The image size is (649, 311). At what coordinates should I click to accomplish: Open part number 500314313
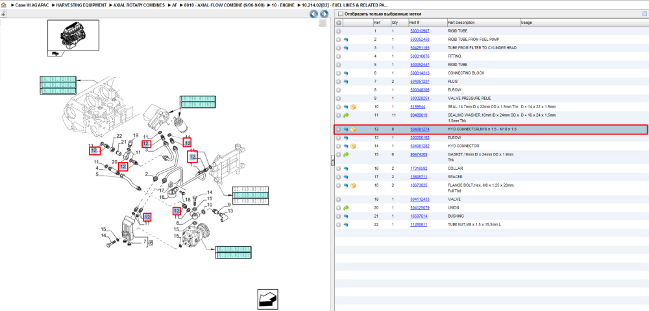point(419,73)
